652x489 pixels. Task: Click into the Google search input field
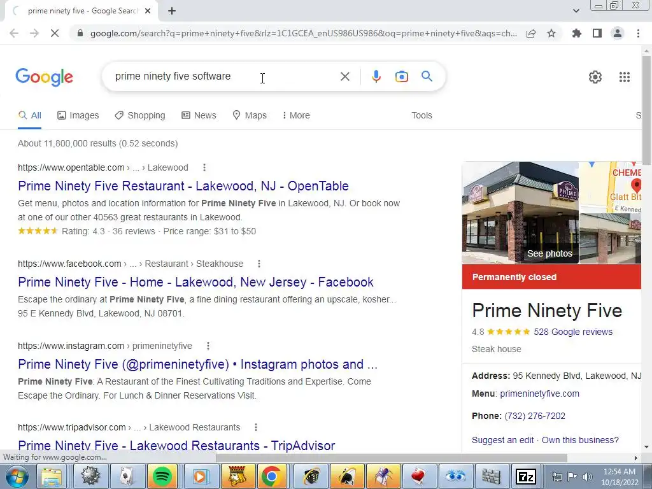[x=225, y=76]
